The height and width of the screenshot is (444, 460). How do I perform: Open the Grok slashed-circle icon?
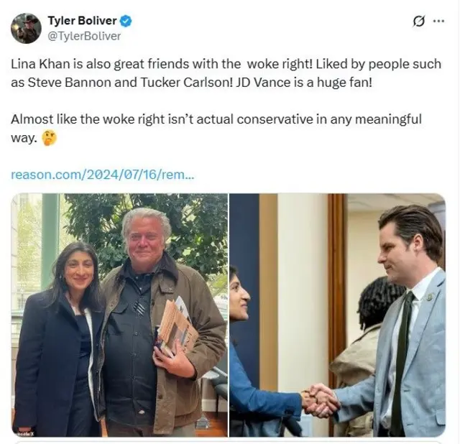(x=418, y=21)
